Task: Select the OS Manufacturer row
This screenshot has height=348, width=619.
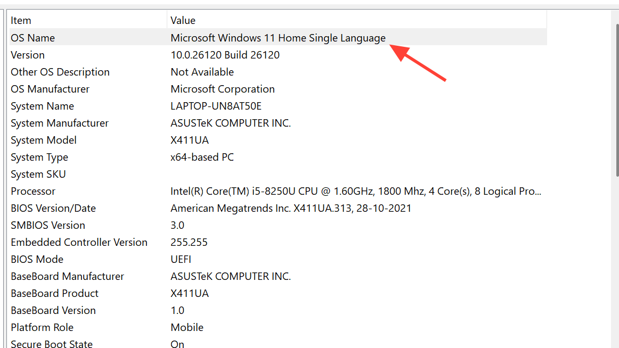Action: click(50, 89)
